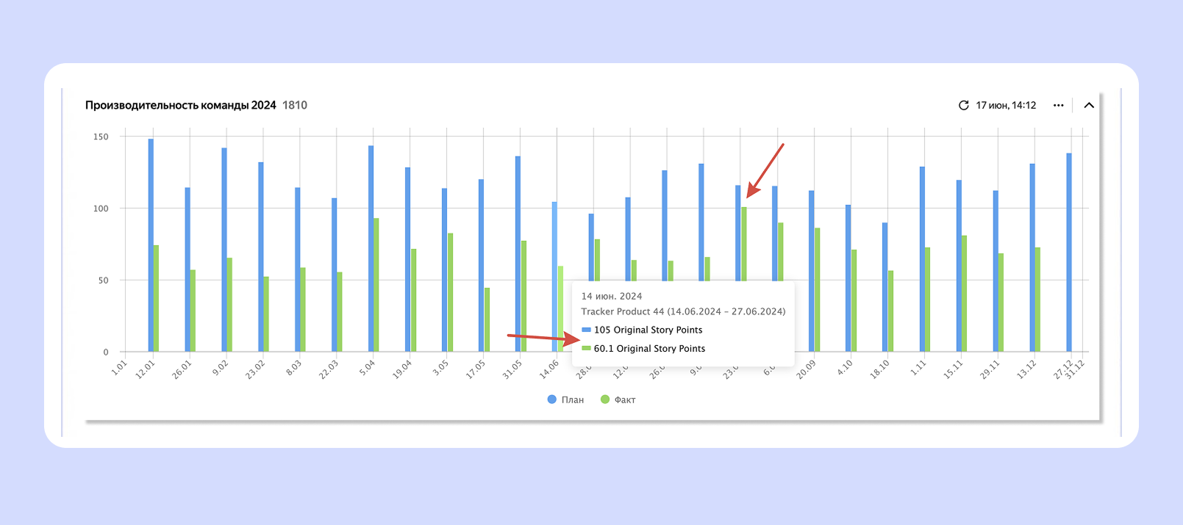Click the refresh icon beside the timestamp
1183x525 pixels.
[x=963, y=105]
